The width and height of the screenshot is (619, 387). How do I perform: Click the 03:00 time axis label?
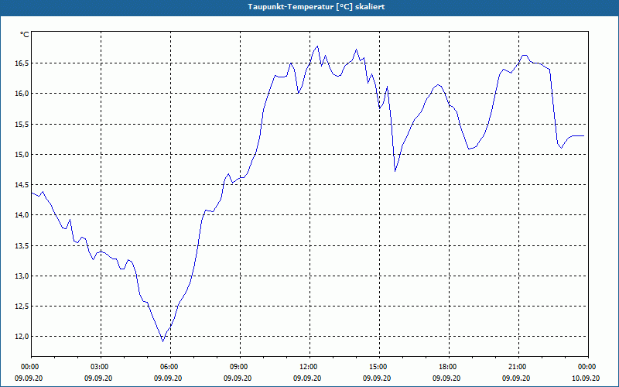point(101,367)
